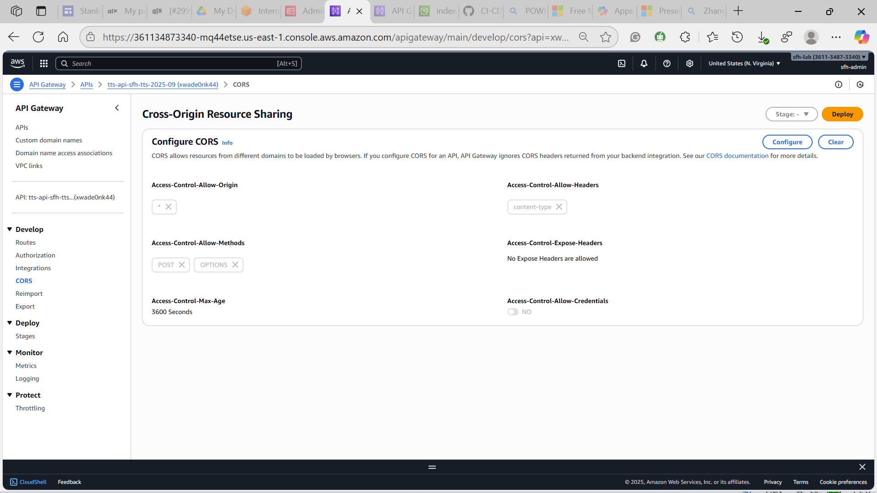Click the orange Deploy button
Image resolution: width=877 pixels, height=493 pixels.
point(842,114)
